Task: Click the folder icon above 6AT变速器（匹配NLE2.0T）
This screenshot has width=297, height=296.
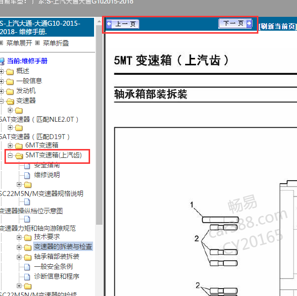Action: [19, 110]
